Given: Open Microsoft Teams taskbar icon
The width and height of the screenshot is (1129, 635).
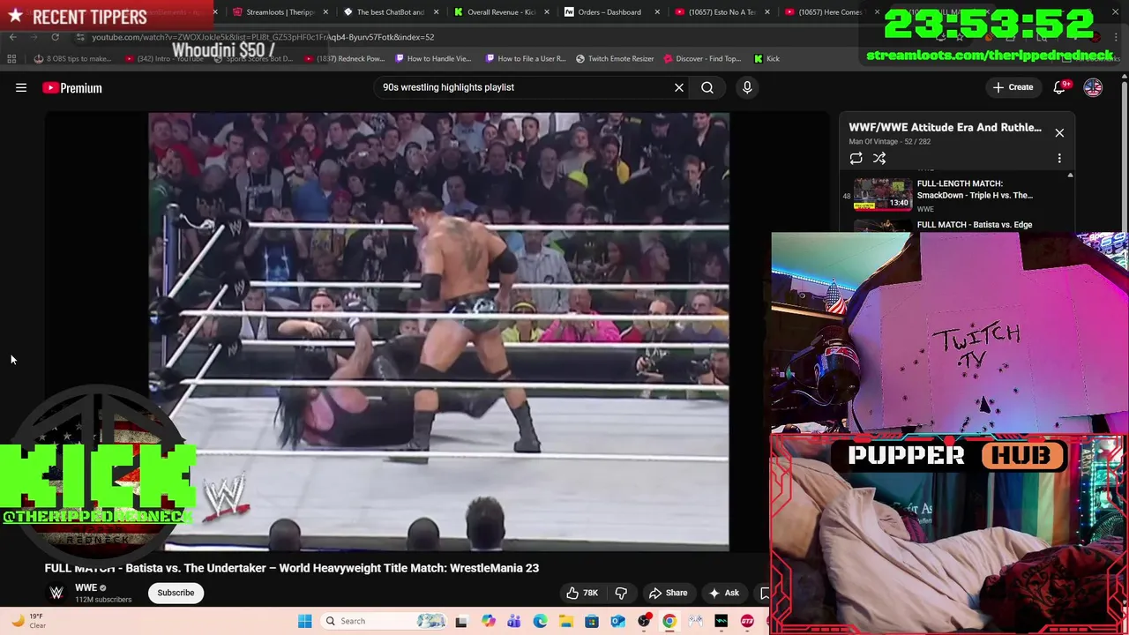Looking at the screenshot, I should (513, 621).
